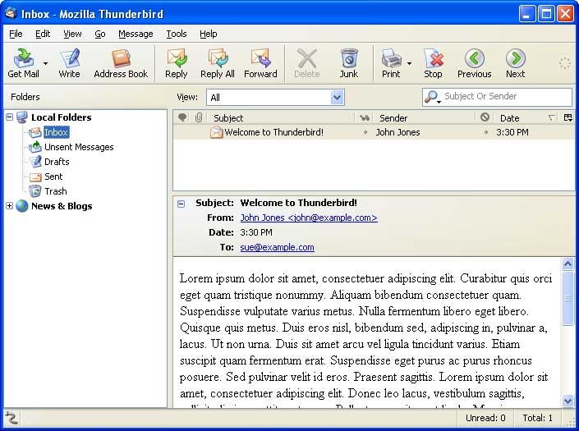This screenshot has height=431, width=579.
Task: Click the junk status column header icon
Action: [485, 117]
